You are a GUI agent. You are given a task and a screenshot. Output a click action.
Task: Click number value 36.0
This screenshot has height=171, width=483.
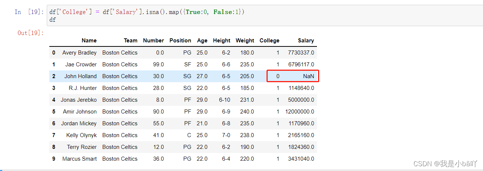point(159,159)
